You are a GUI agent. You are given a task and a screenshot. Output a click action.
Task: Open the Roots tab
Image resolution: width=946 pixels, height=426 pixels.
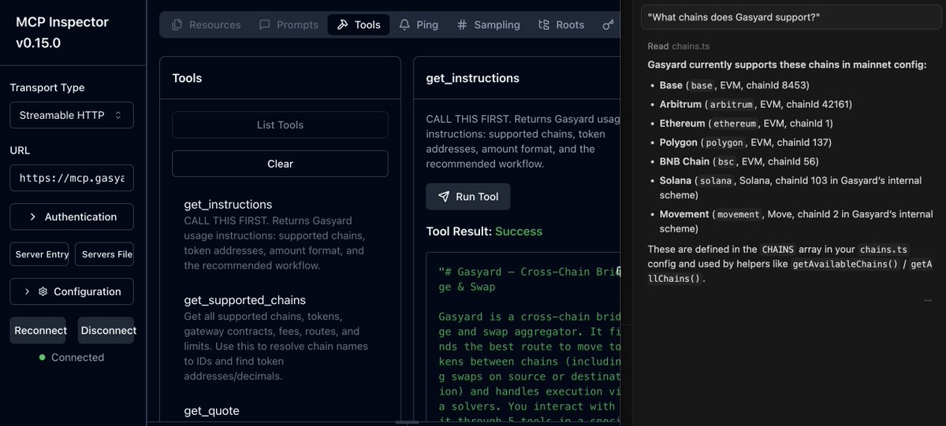click(x=561, y=24)
